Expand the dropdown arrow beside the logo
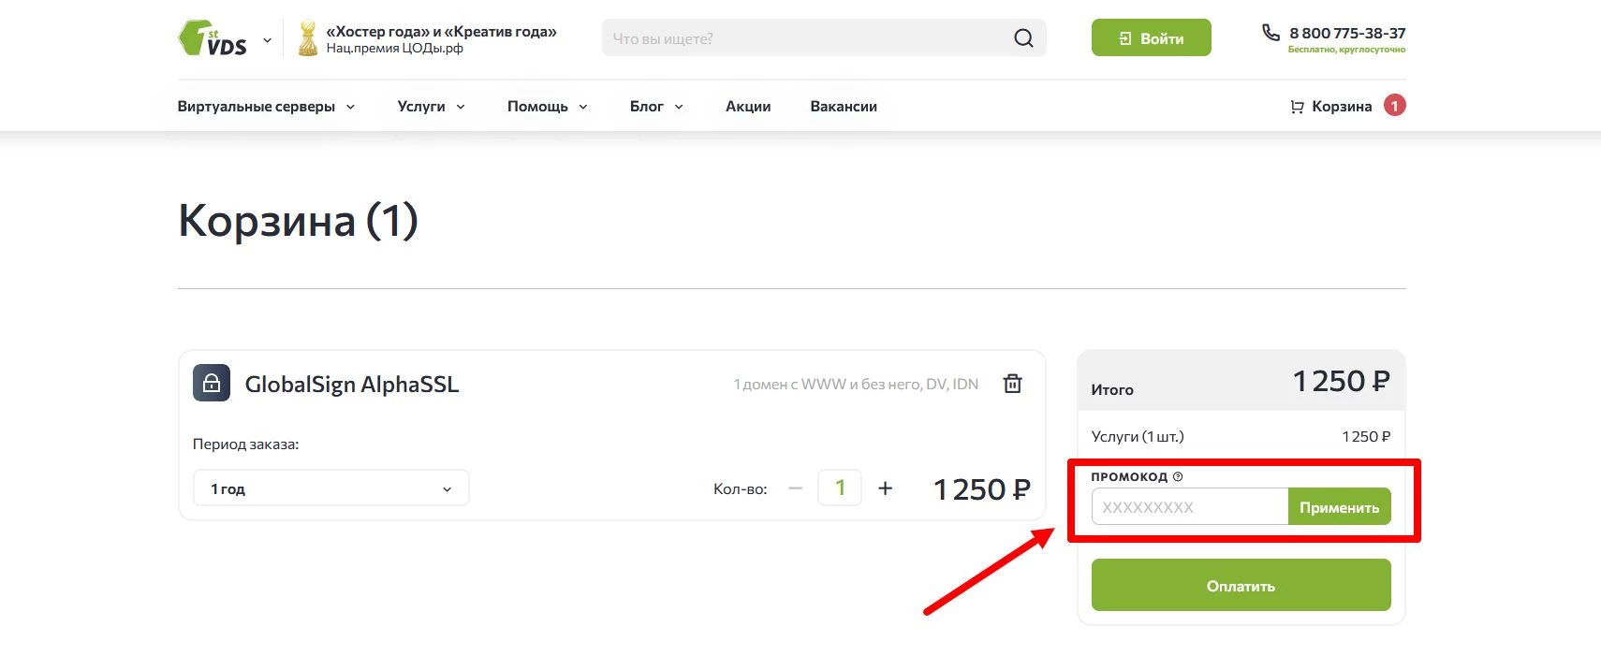1601x670 pixels. point(268,40)
